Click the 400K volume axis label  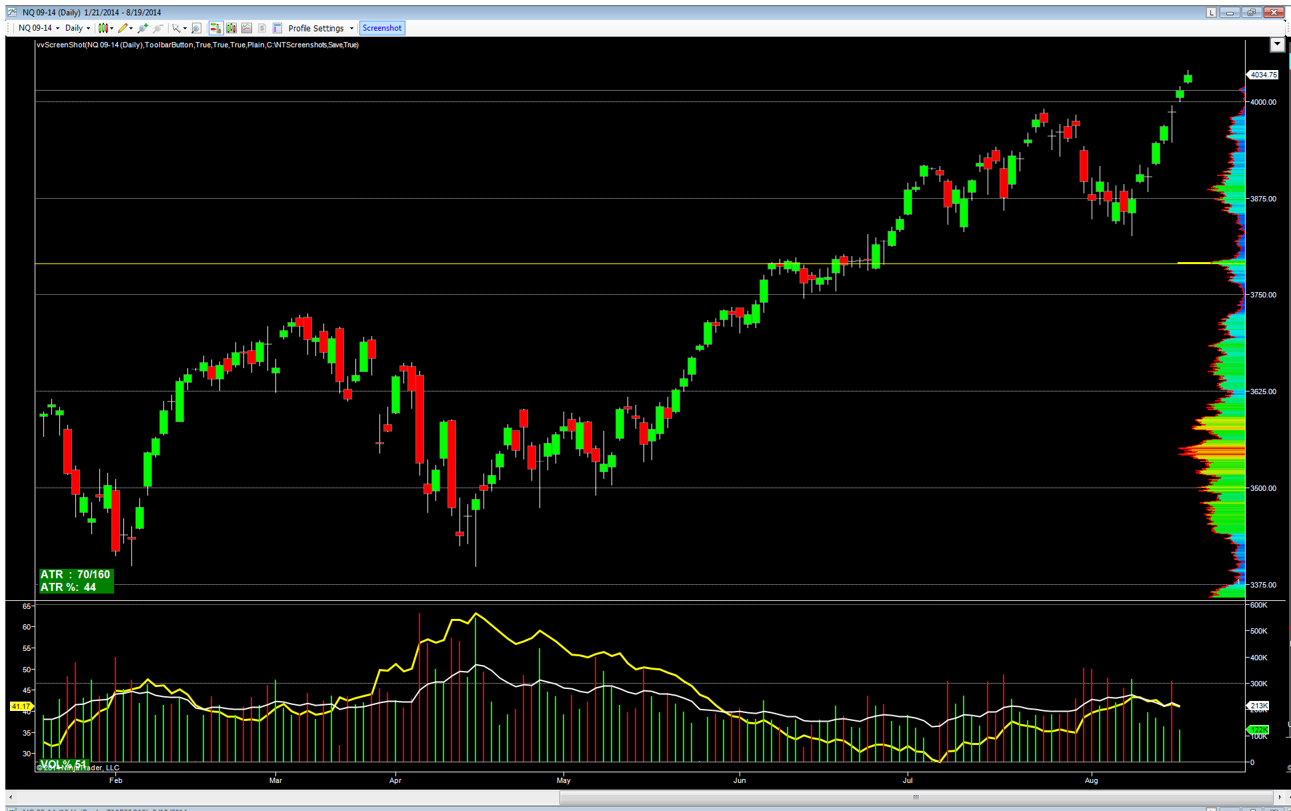(x=1259, y=658)
